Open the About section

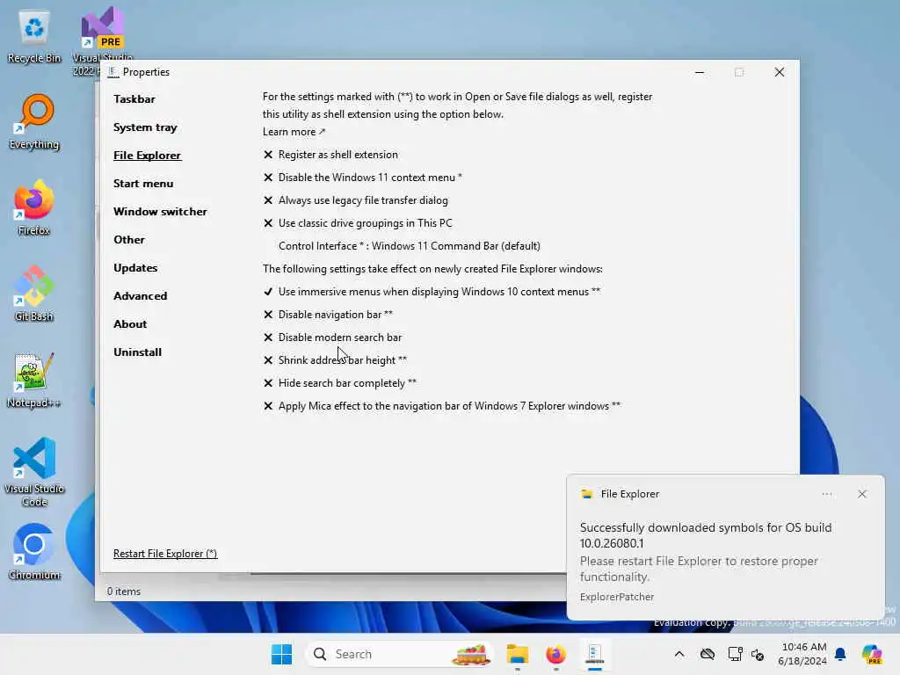(130, 324)
